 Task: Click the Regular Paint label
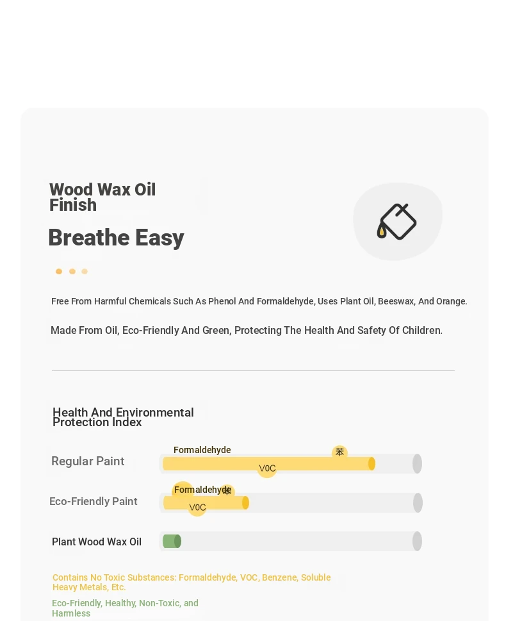88,461
